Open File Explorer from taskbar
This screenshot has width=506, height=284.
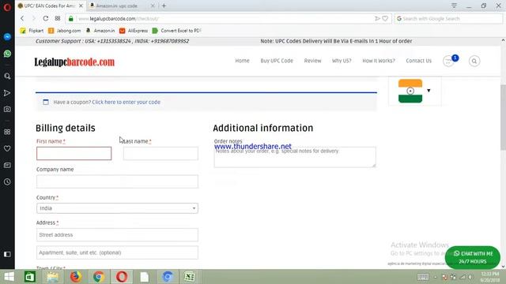(53, 277)
